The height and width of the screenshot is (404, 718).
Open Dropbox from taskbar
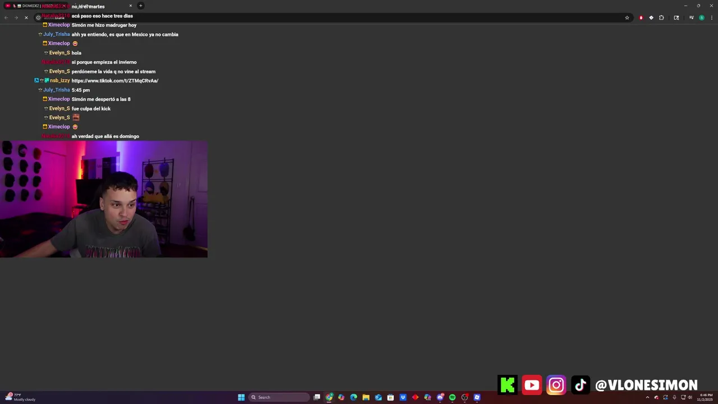[403, 397]
